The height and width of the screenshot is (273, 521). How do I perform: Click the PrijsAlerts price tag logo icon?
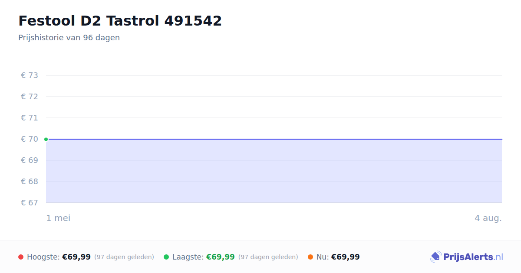click(435, 257)
